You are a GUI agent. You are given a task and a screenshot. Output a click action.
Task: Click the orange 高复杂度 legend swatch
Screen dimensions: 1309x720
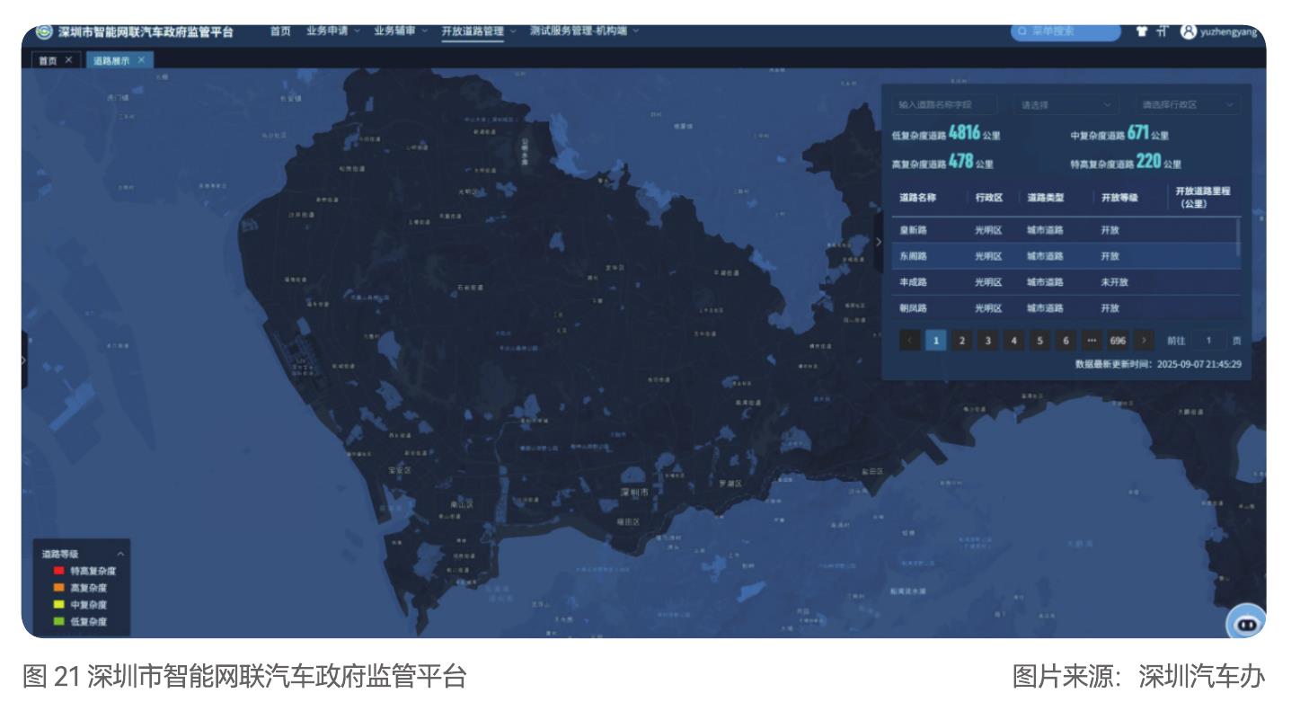tap(58, 588)
